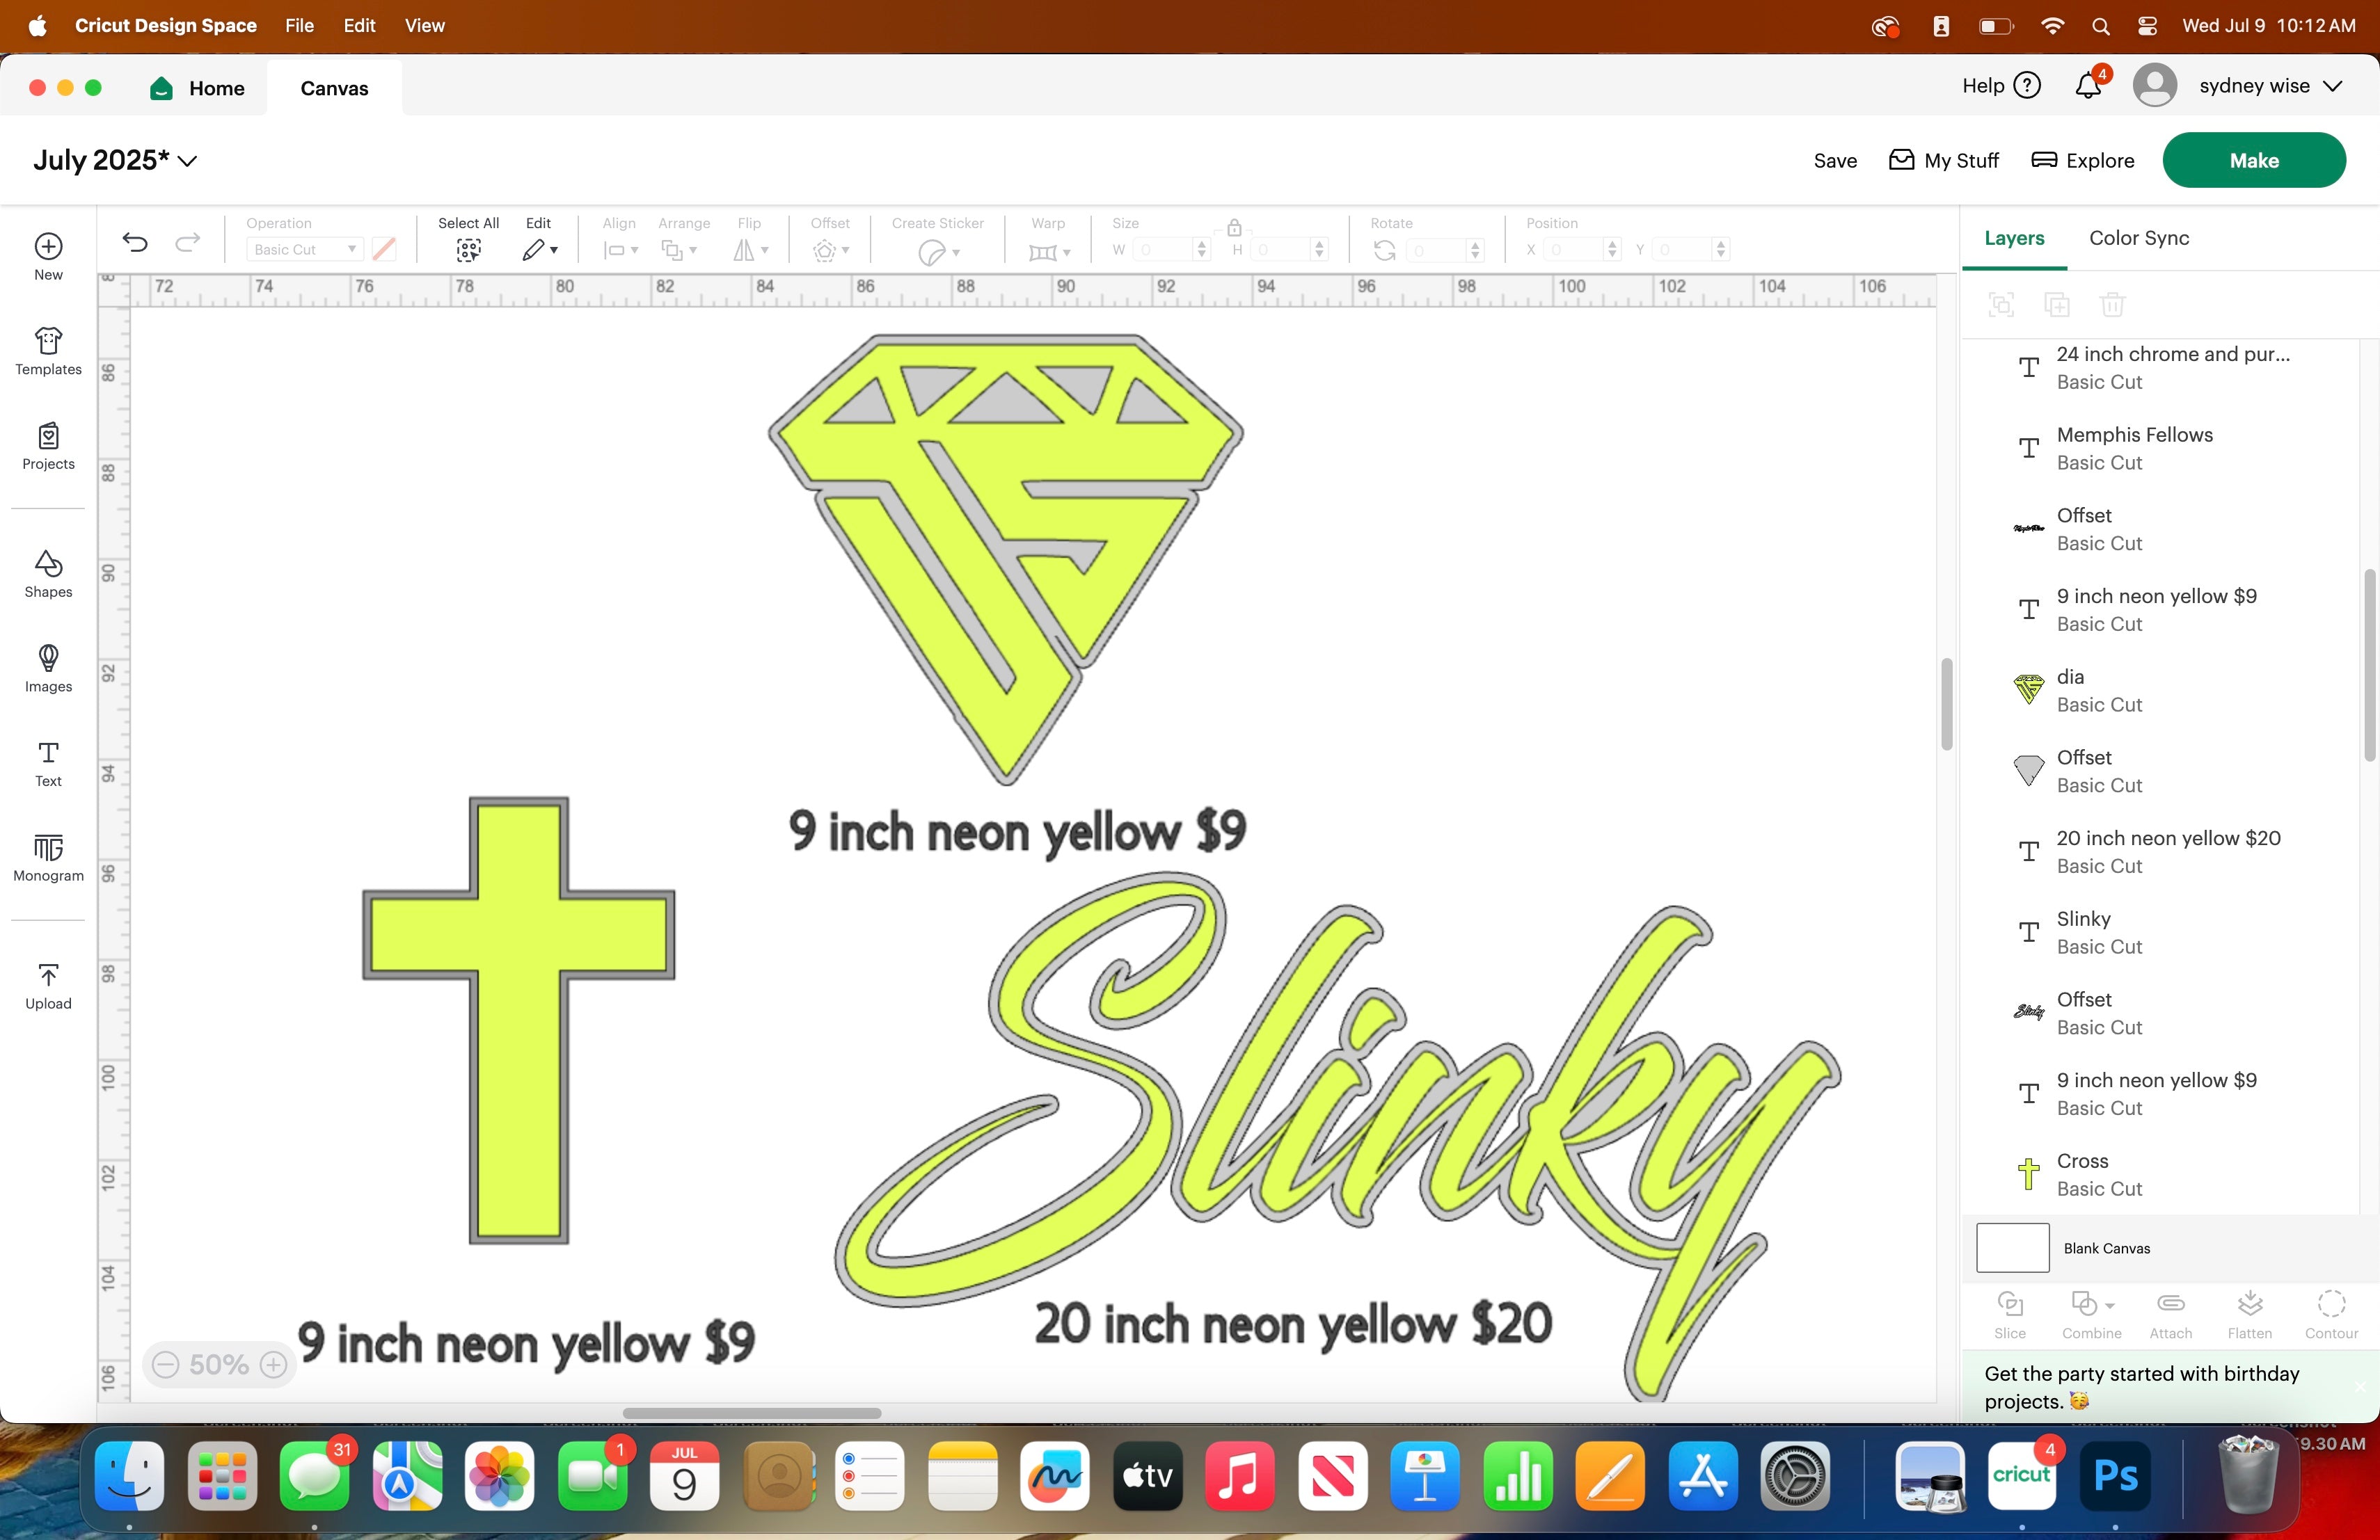This screenshot has width=2380, height=1540.
Task: Expand the July 2025 project name dropdown
Action: point(187,161)
